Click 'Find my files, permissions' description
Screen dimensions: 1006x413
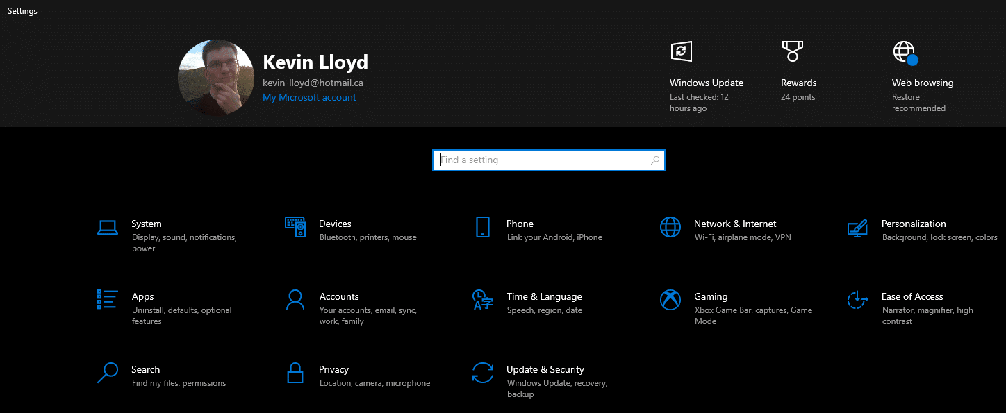click(x=179, y=383)
